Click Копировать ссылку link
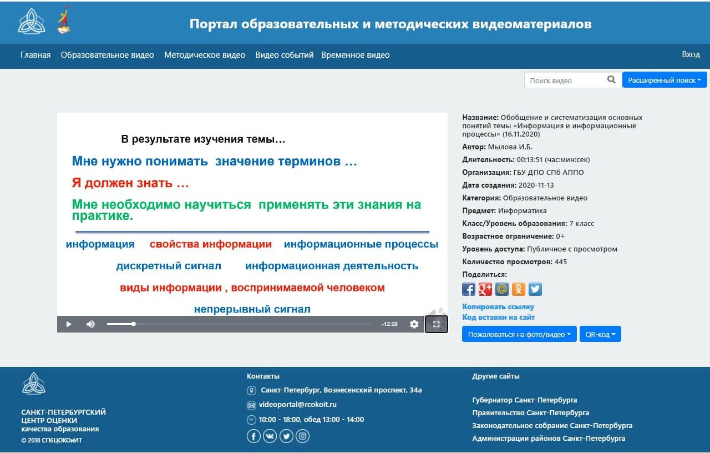710x453 pixels. (x=498, y=306)
